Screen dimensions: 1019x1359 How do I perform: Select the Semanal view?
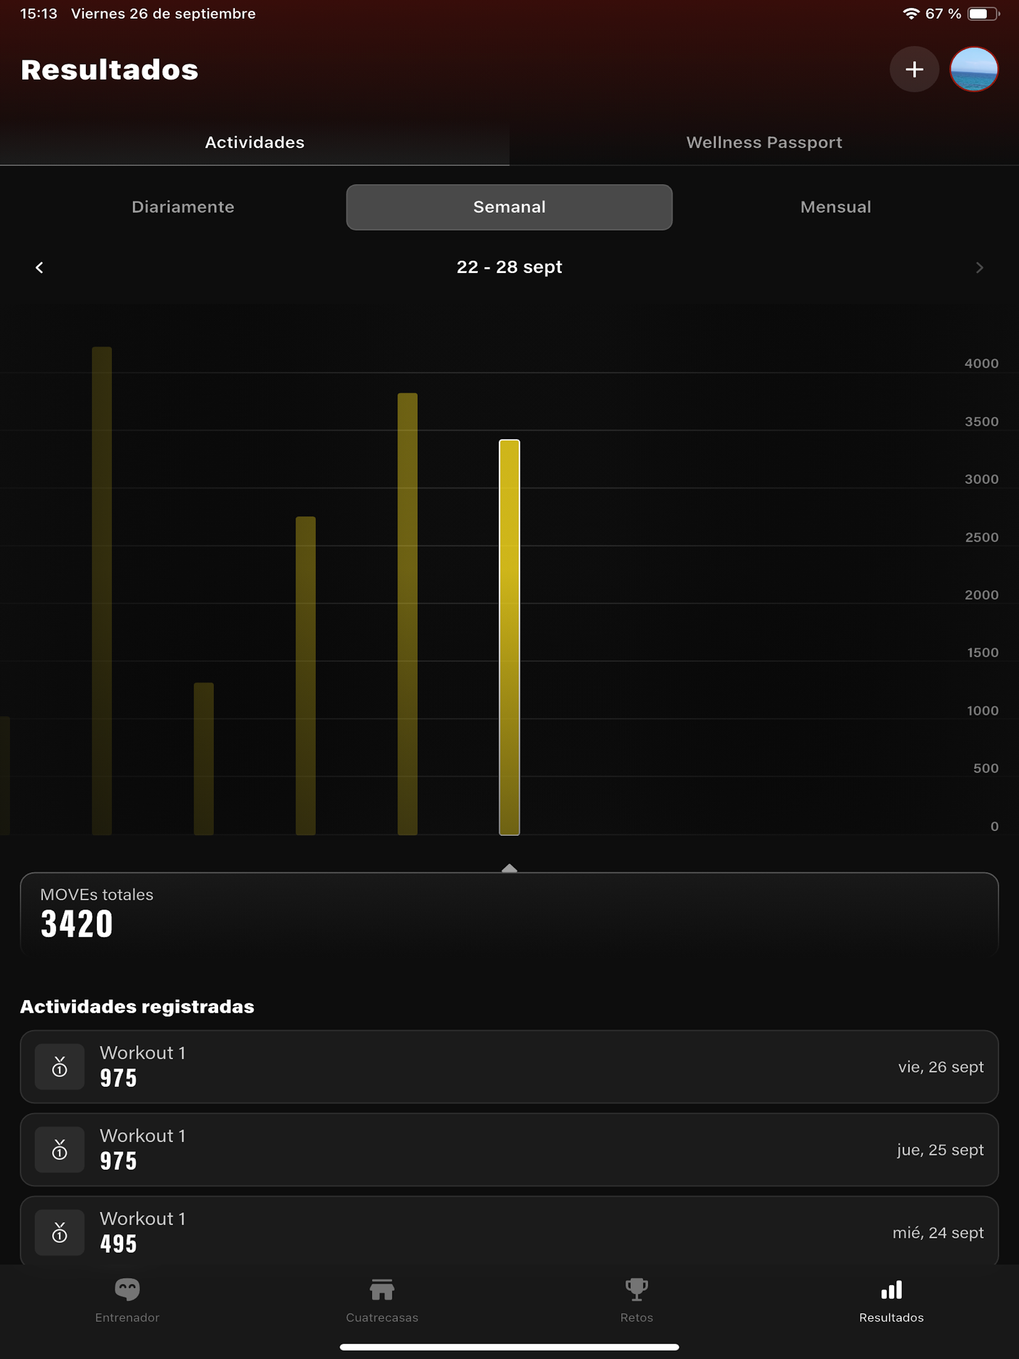point(509,207)
